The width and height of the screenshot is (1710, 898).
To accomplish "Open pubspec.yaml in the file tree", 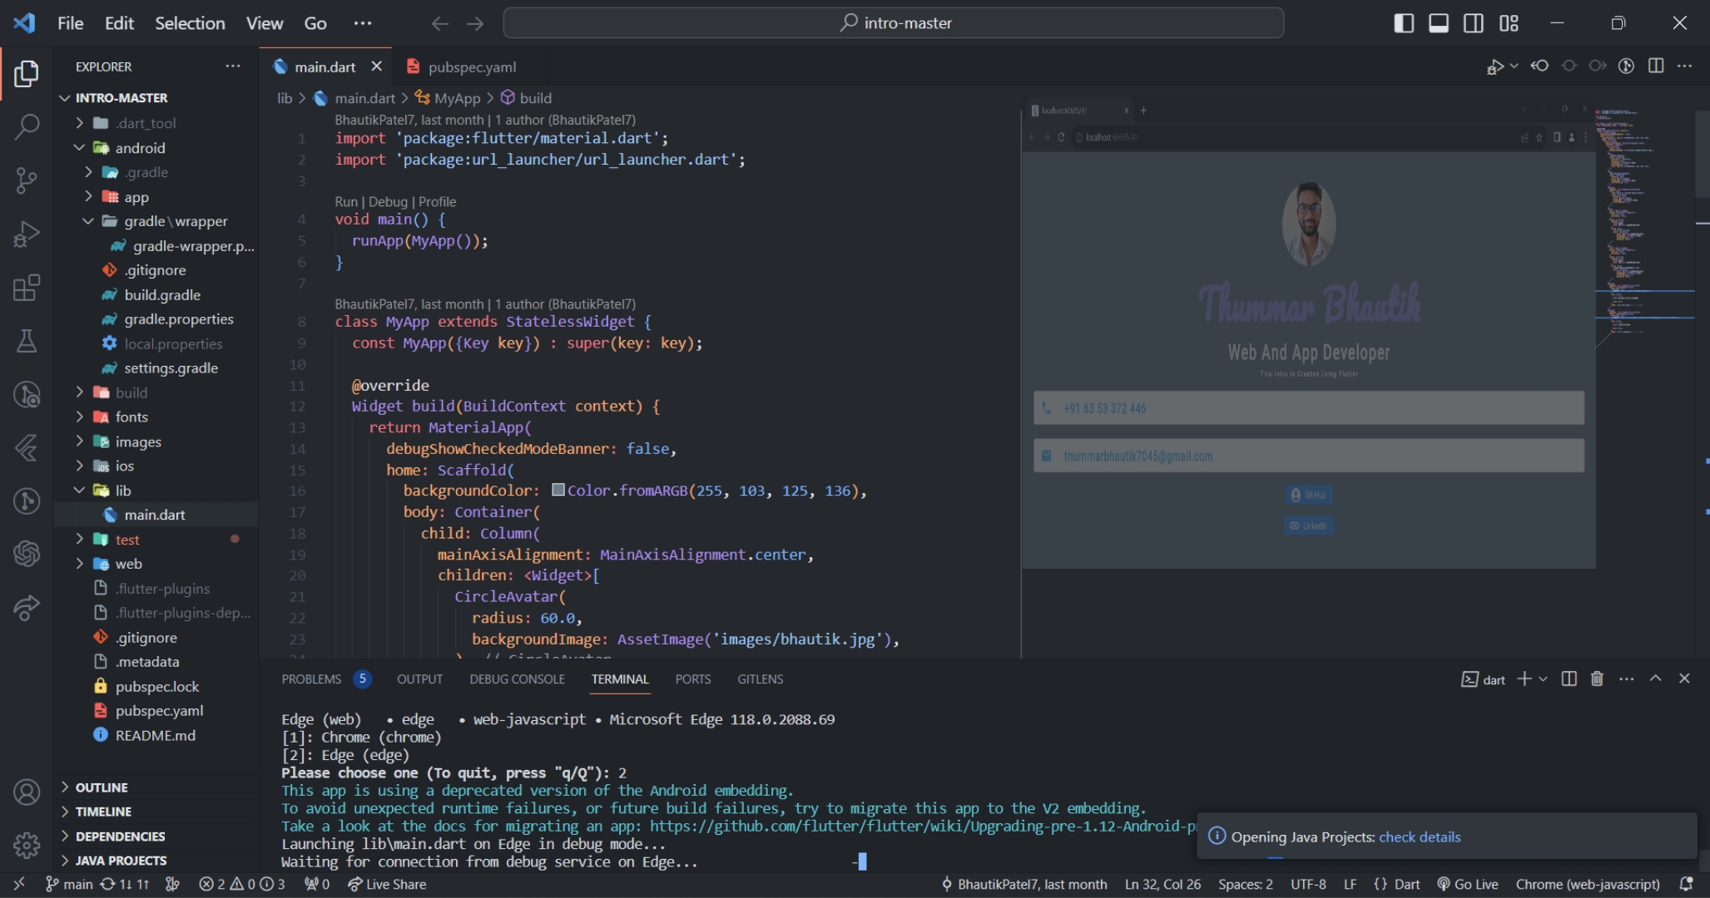I will click(x=160, y=711).
